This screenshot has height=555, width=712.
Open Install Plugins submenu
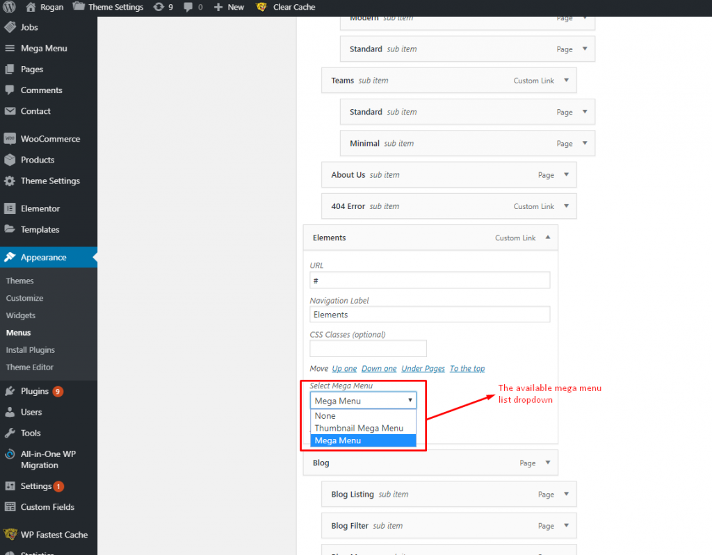[31, 350]
